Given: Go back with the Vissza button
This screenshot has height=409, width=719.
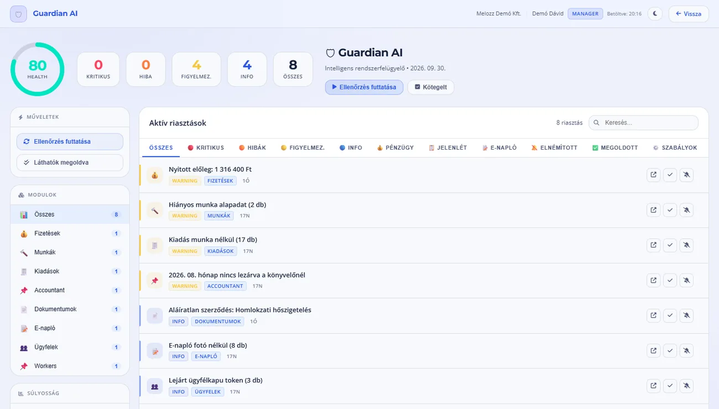Looking at the screenshot, I should (x=689, y=14).
